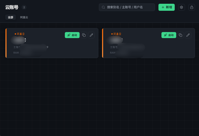Select the second account card body

[148, 43]
